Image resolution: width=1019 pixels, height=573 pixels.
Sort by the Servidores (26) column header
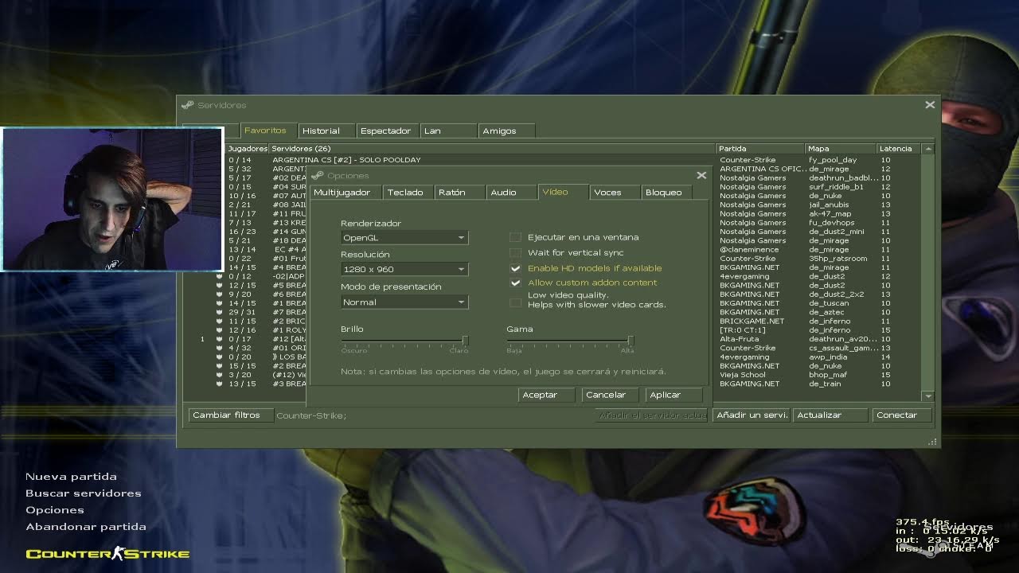tap(492, 148)
